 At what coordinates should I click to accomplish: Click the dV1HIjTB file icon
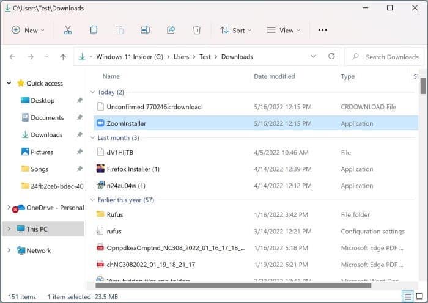tap(100, 152)
